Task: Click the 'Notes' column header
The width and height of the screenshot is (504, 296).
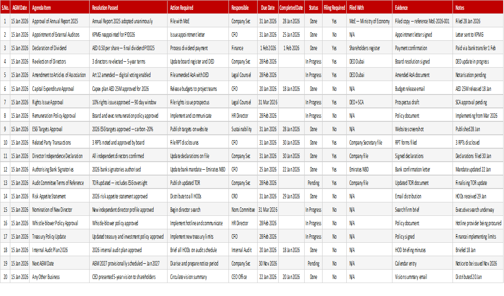Action: click(478, 8)
